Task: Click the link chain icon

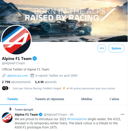Action: 4,76
